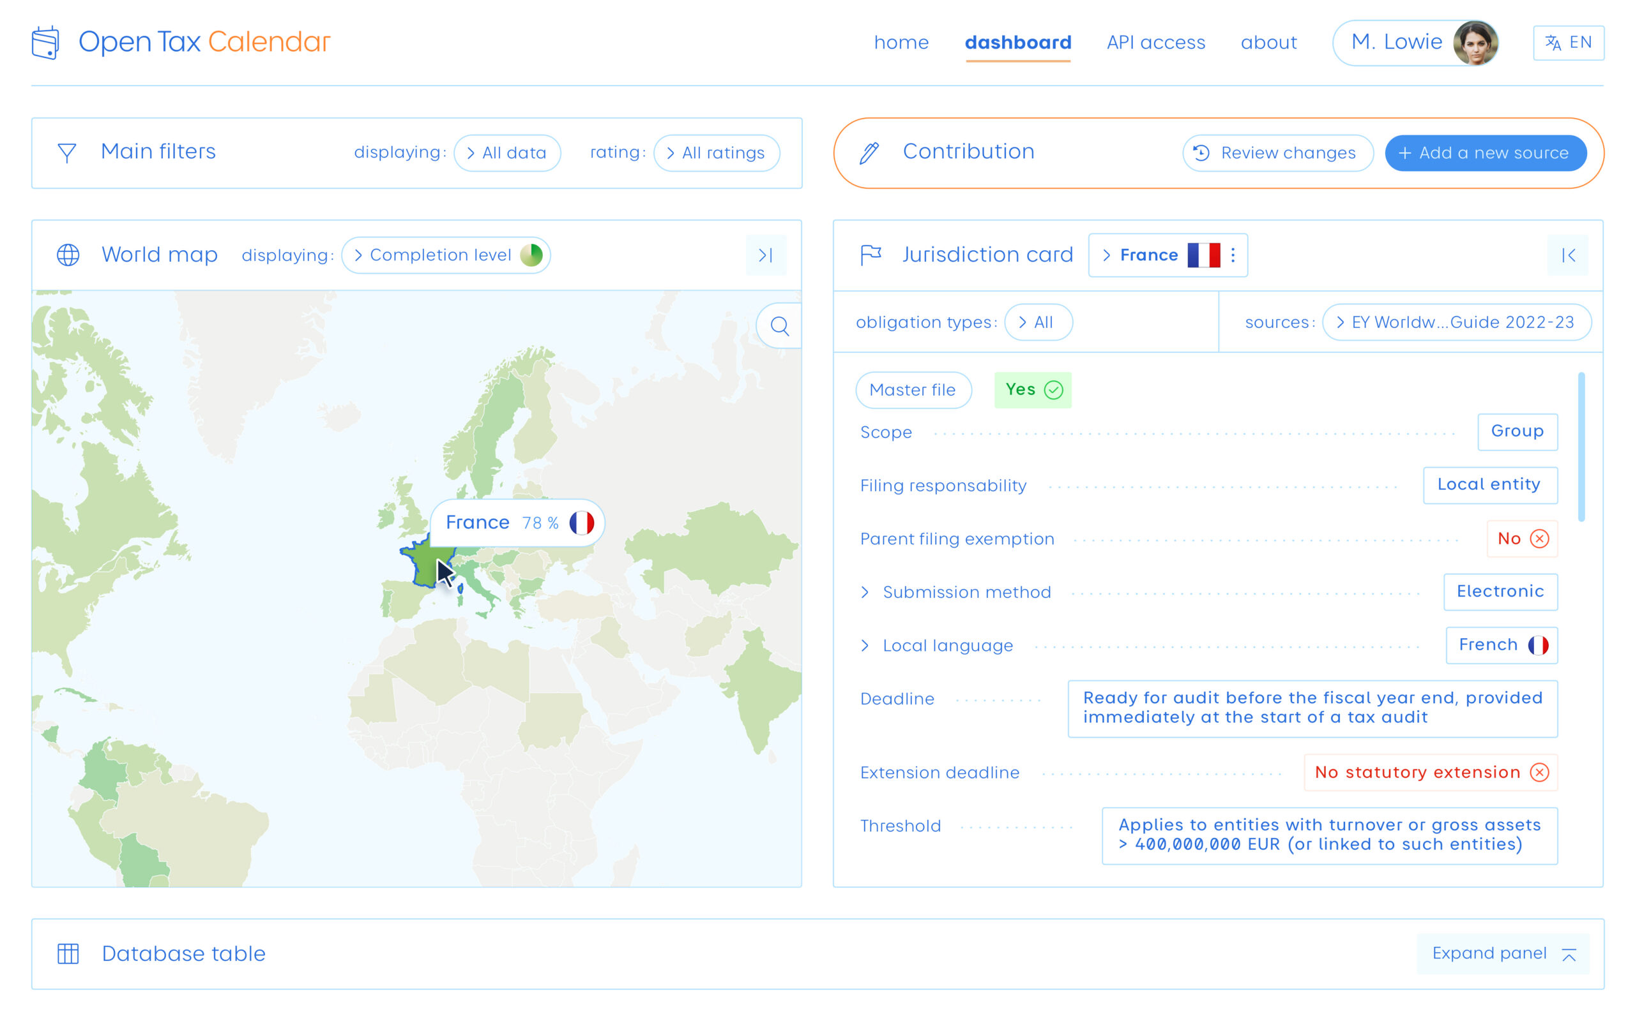Open the obligation types All dropdown
This screenshot has height=1021, width=1635.
point(1038,322)
